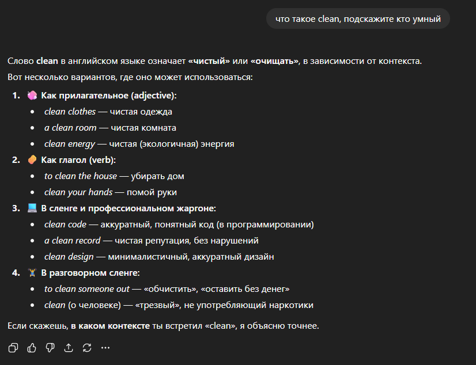Copy the assistant's reply
The image size is (476, 365).
point(12,348)
